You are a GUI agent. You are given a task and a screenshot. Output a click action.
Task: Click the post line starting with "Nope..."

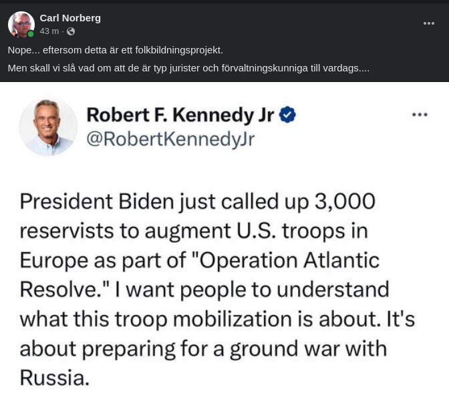click(115, 50)
